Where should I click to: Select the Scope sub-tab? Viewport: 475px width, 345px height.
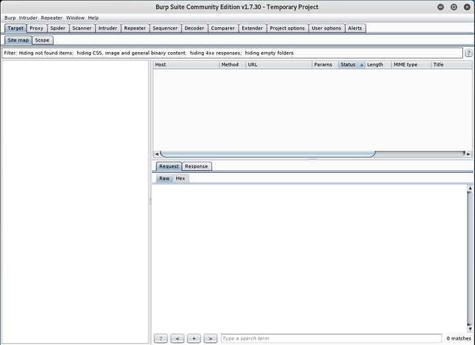(42, 40)
